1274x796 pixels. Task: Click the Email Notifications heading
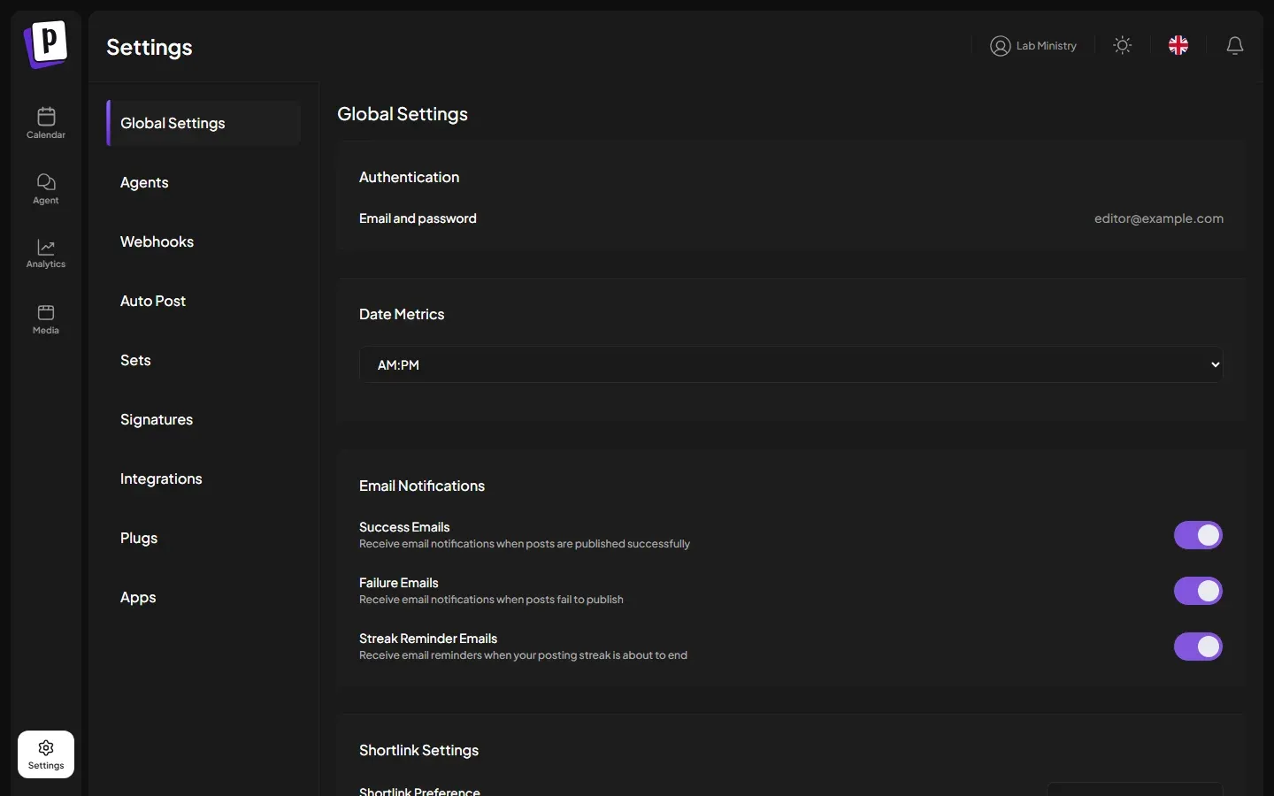pos(422,486)
